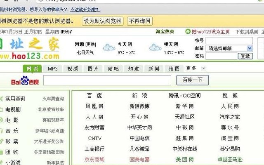This screenshot has height=165, width=264.
Task: Open the 开心网 link
Action: (x=139, y=117)
